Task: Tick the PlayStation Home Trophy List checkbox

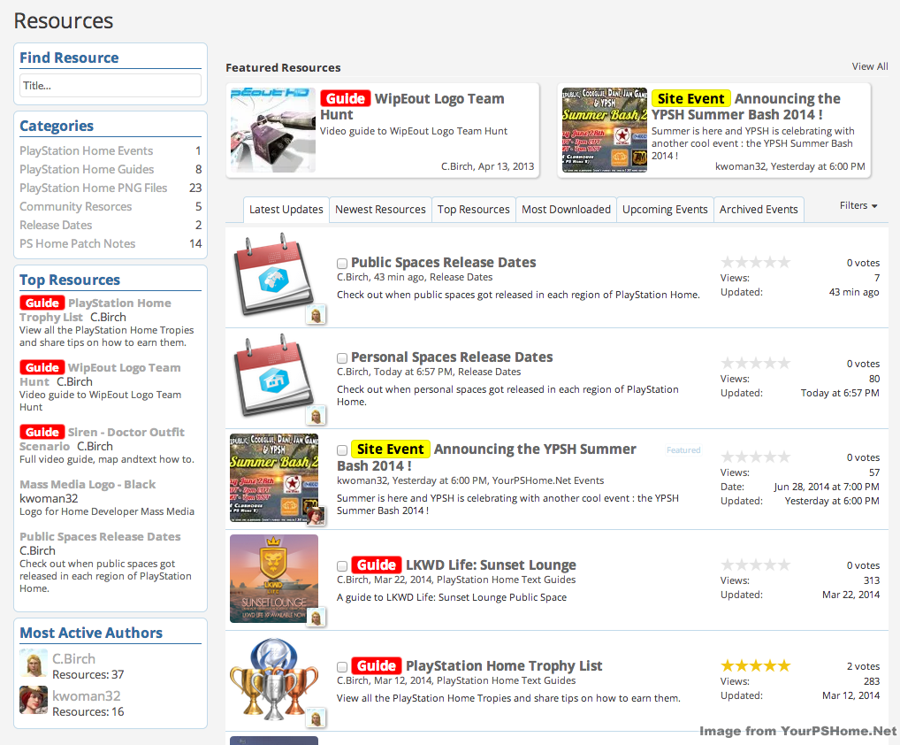Action: (x=342, y=667)
